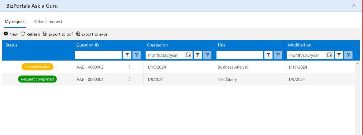Screen dimensions: 363x135
Task: Apply the Question ID filter
Action: 127,55
